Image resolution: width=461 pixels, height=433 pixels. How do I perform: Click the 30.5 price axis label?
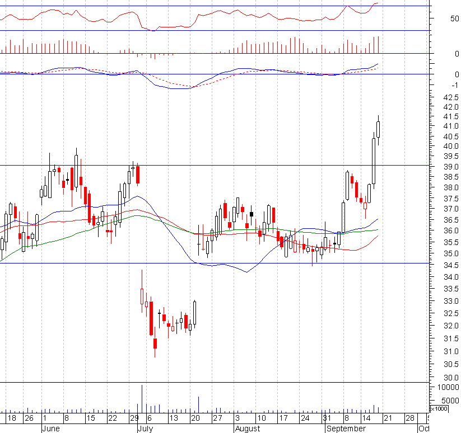pos(451,364)
